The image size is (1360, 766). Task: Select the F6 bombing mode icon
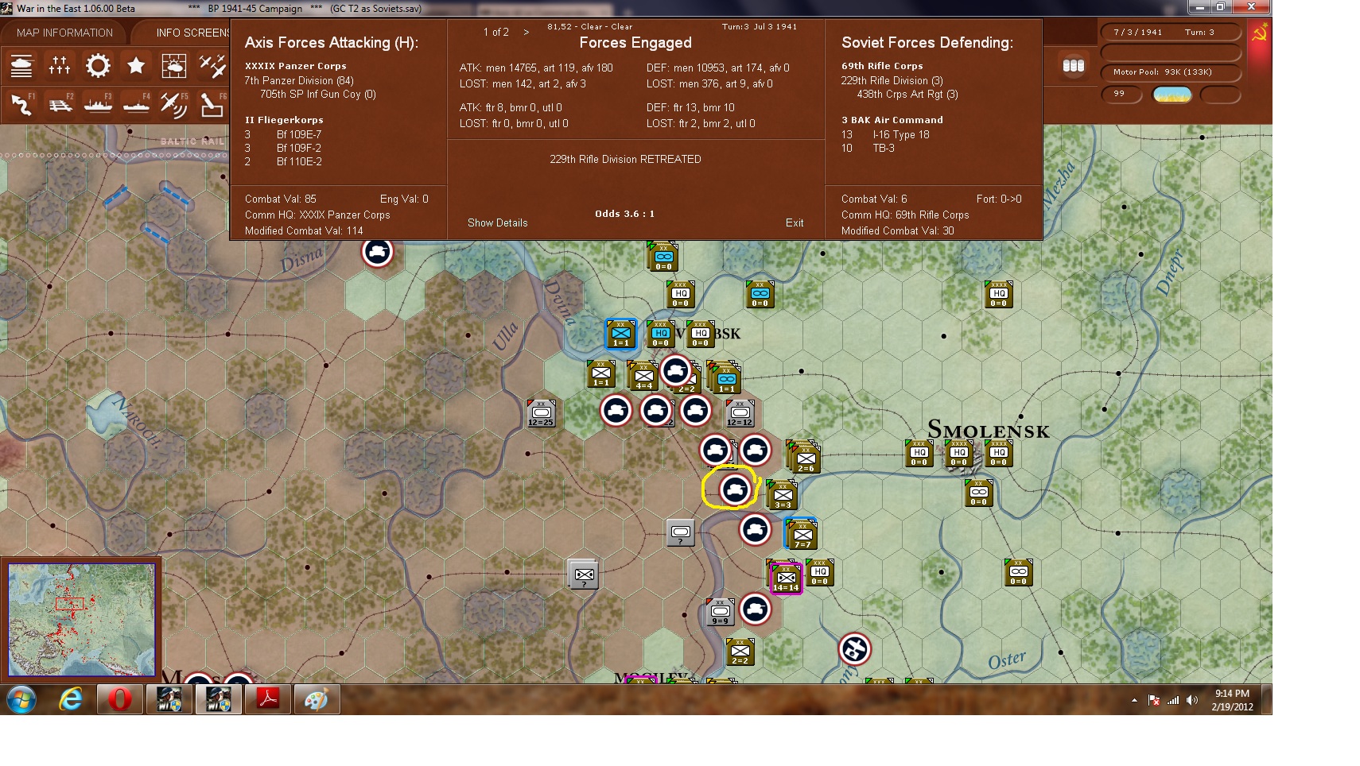point(212,104)
